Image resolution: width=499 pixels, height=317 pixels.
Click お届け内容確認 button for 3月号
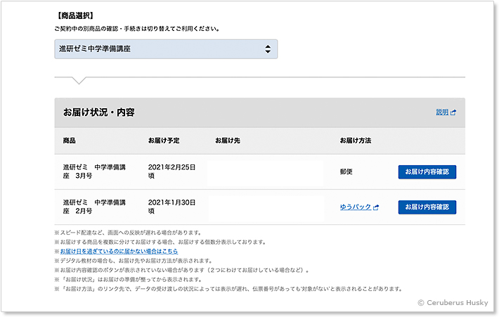pyautogui.click(x=427, y=172)
